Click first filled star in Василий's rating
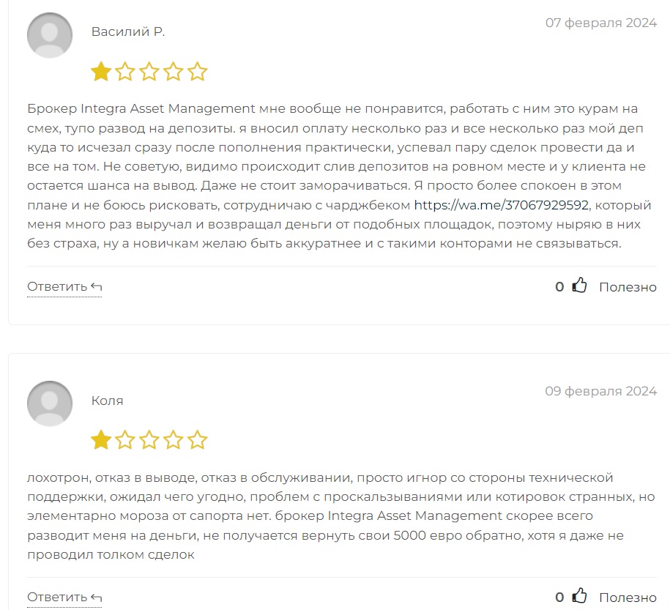This screenshot has width=670, height=610. click(101, 71)
